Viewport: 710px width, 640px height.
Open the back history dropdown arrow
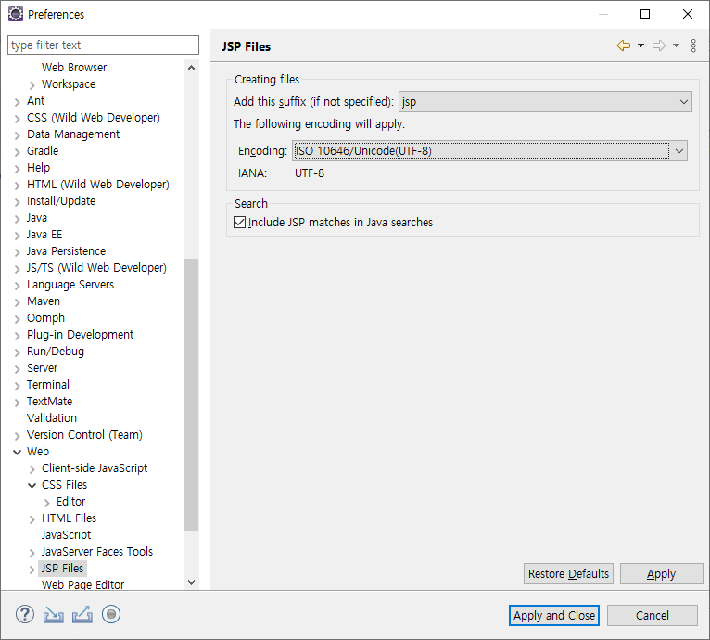coord(640,45)
